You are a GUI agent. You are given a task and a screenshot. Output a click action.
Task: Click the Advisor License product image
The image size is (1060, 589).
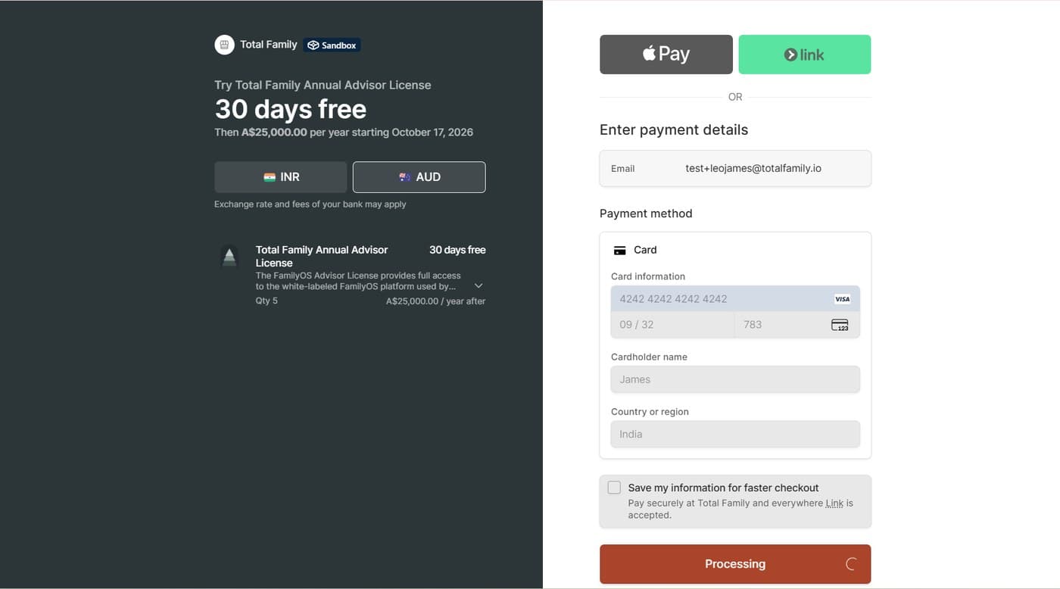pos(229,257)
